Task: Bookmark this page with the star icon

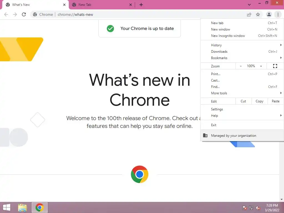Action: point(258,14)
